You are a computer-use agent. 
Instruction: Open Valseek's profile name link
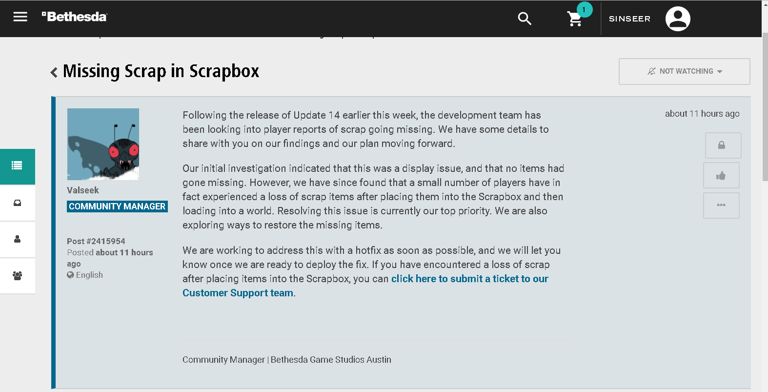point(83,190)
